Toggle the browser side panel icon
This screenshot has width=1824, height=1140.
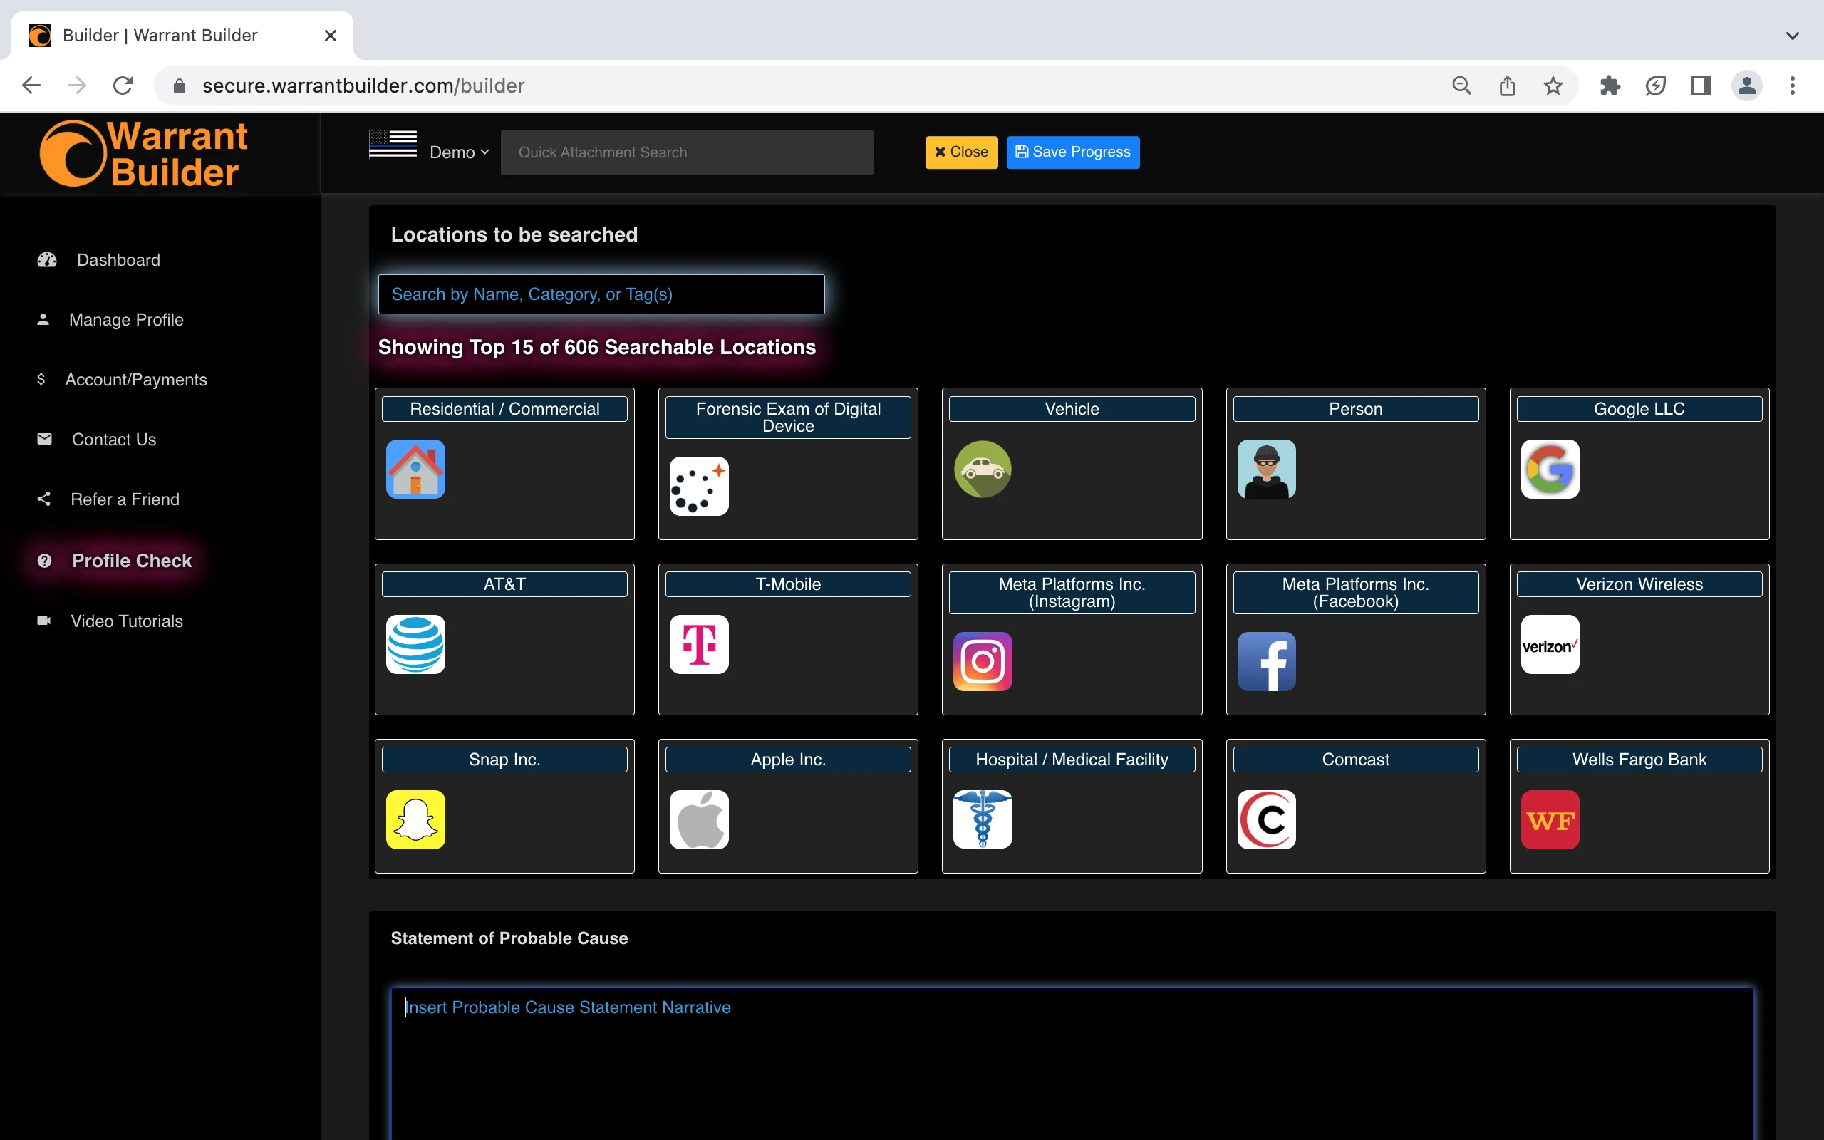pyautogui.click(x=1701, y=86)
